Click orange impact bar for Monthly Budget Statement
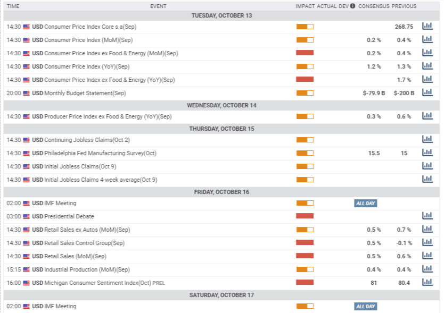The image size is (444, 313). 305,93
